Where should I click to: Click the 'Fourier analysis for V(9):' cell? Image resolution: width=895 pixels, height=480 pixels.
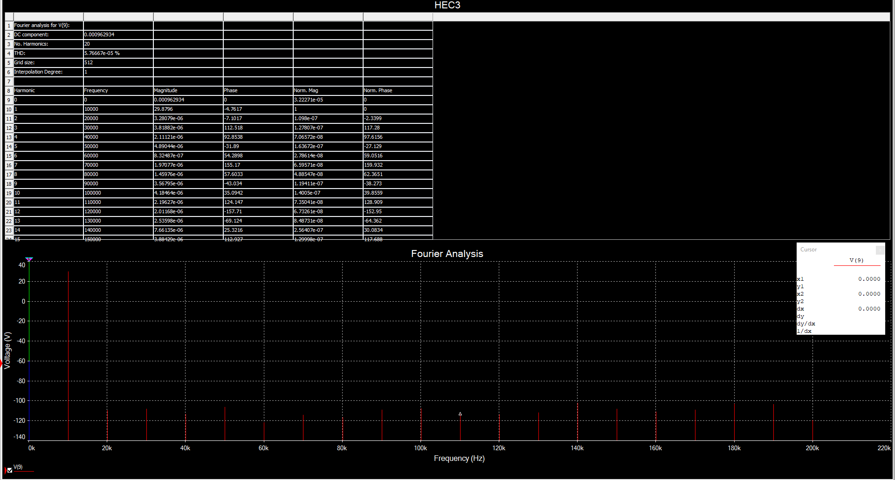pos(48,26)
